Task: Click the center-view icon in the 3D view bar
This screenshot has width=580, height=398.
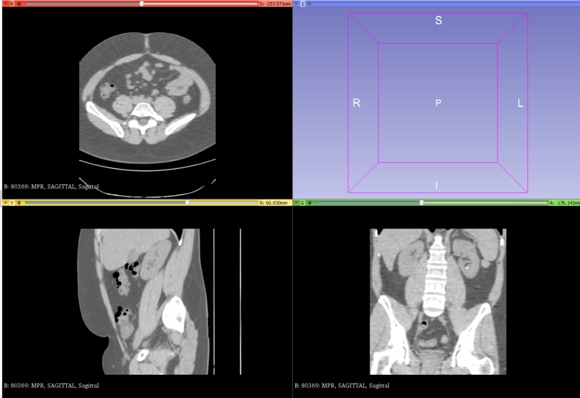Action: pos(310,4)
